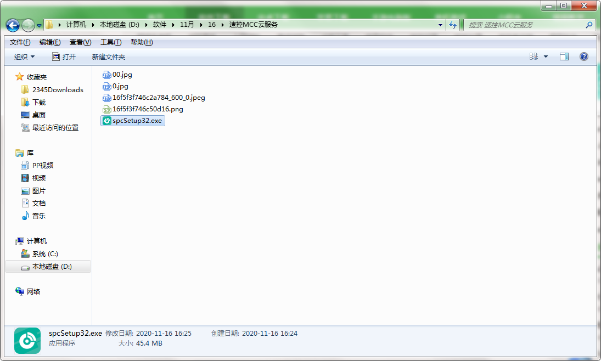Image resolution: width=601 pixels, height=361 pixels.
Task: Select 软件 breadcrumb segment
Action: pos(160,25)
